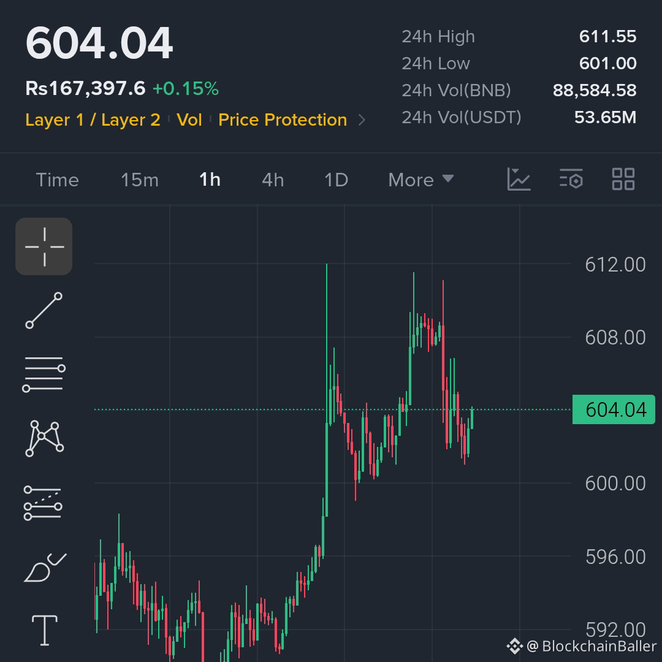662x662 pixels.
Task: Open the Price Protection tag
Action: click(283, 120)
